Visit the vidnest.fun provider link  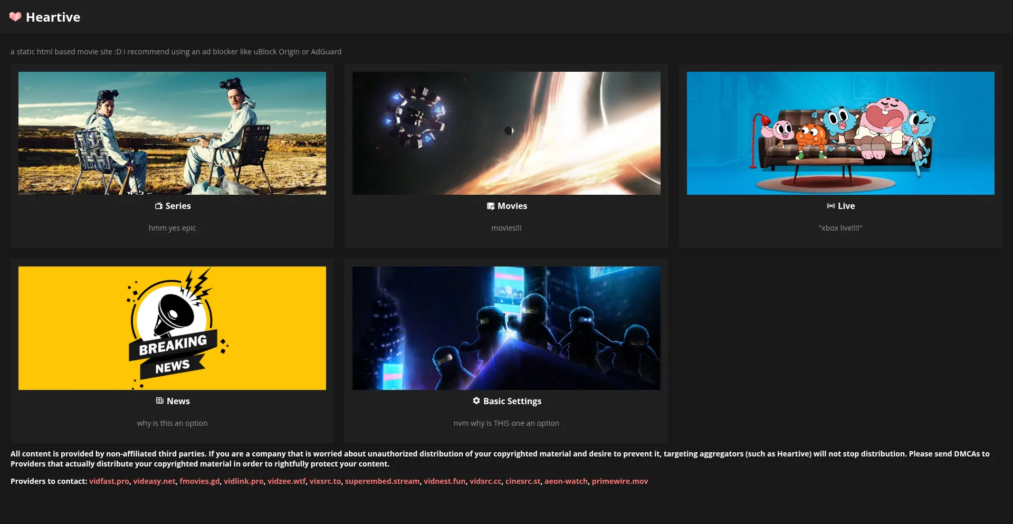tap(445, 481)
